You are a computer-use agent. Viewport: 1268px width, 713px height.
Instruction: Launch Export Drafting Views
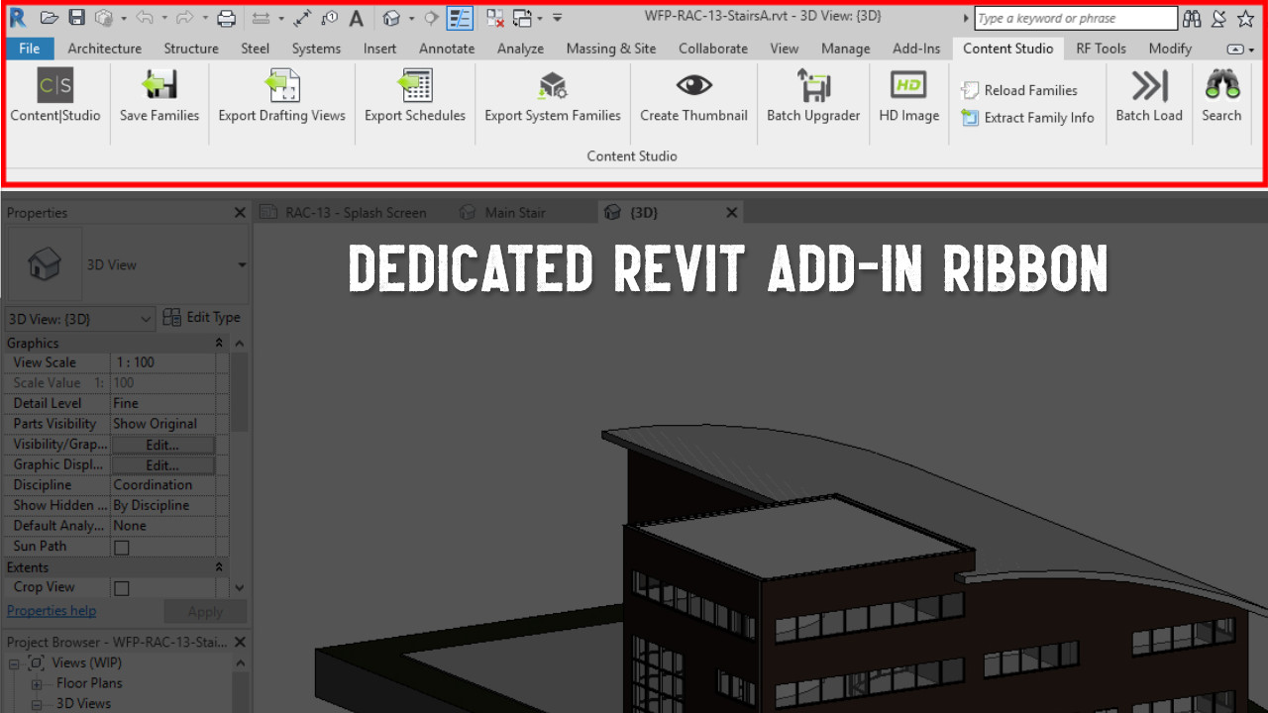(282, 96)
